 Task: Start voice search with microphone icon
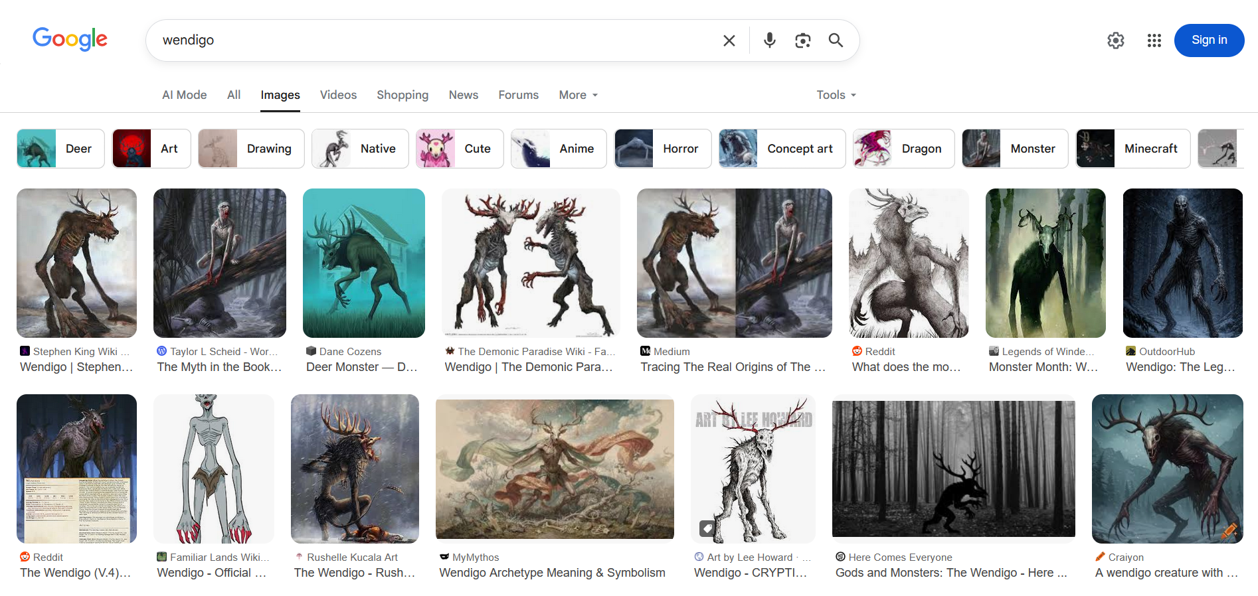tap(769, 40)
